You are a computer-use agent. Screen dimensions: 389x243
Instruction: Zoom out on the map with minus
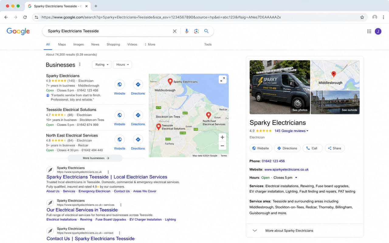coord(222,146)
